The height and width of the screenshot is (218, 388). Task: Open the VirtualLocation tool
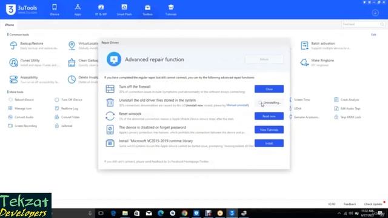coord(83,45)
